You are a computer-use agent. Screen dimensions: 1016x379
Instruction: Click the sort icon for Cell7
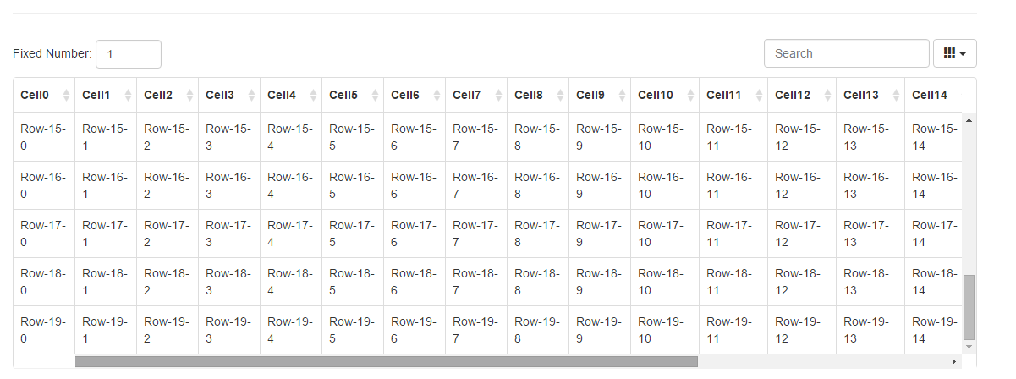pos(499,96)
